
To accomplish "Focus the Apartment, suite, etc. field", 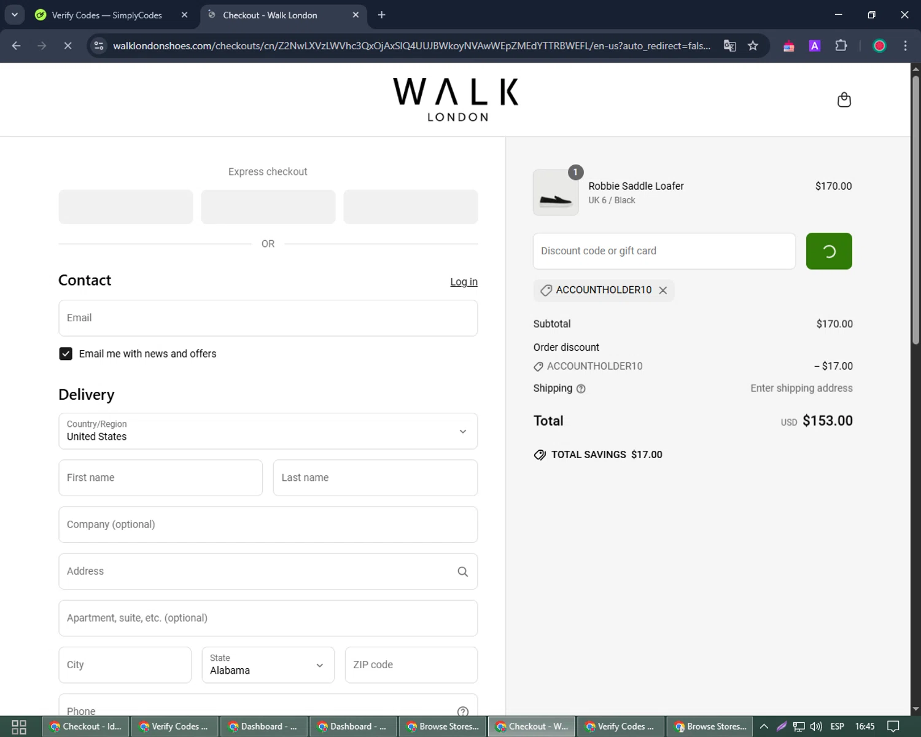I will click(268, 618).
